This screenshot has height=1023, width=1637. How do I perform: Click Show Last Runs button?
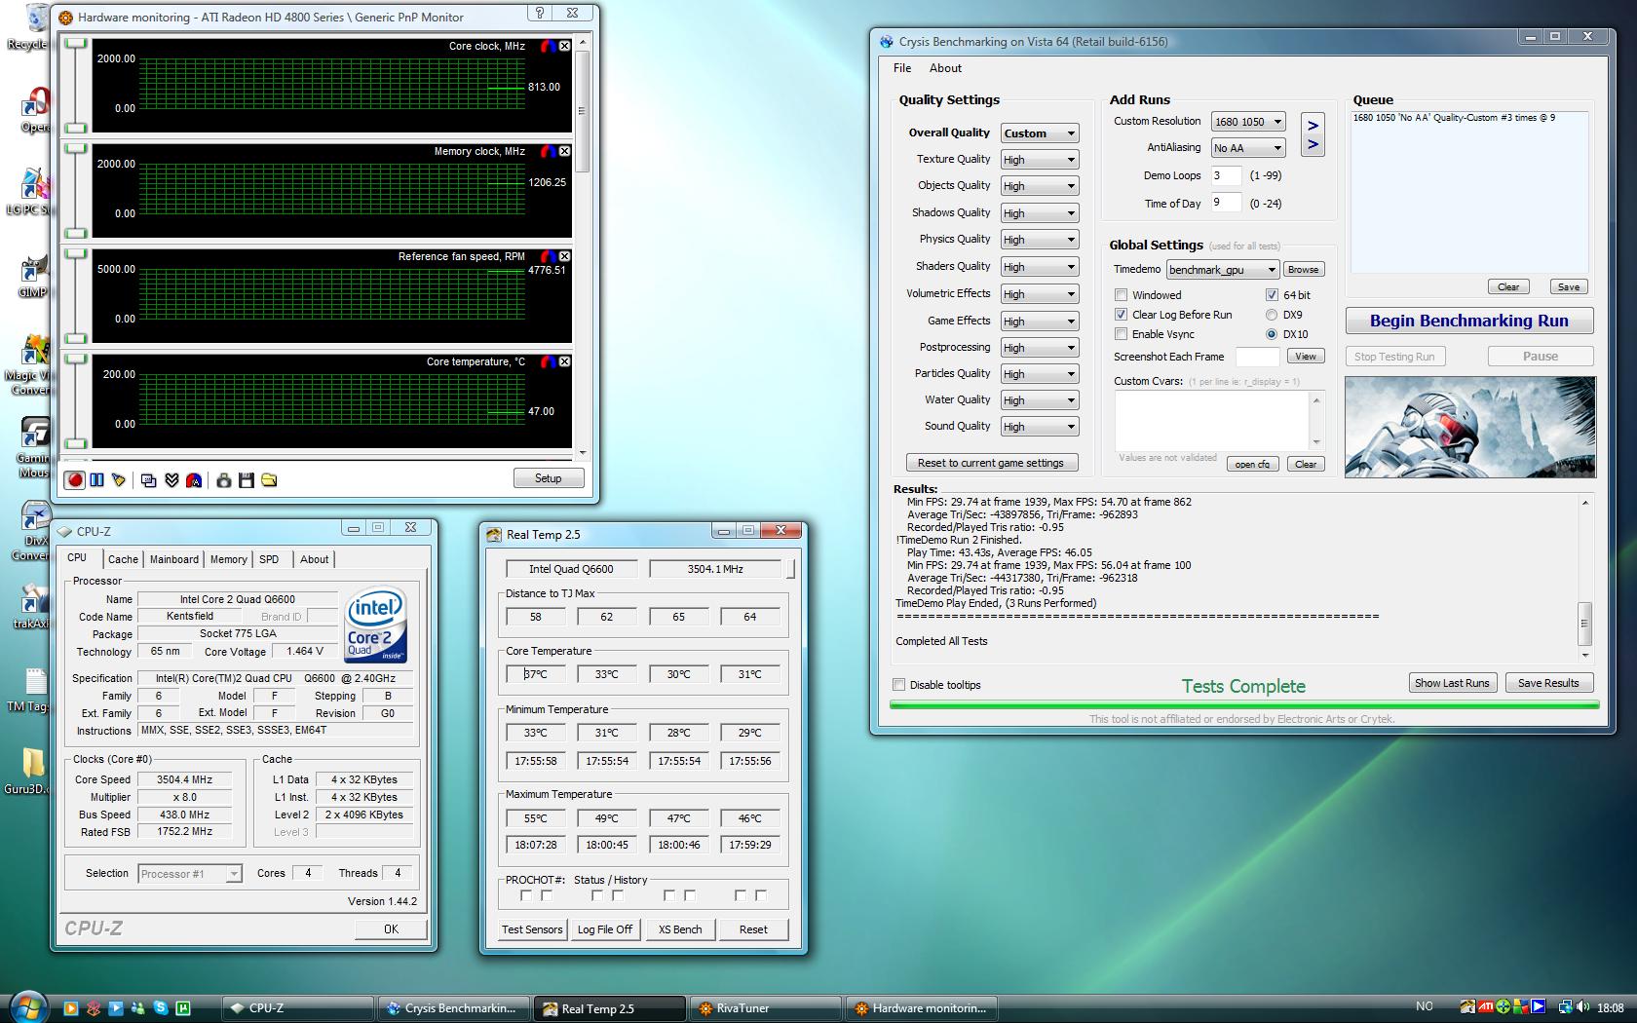point(1452,683)
